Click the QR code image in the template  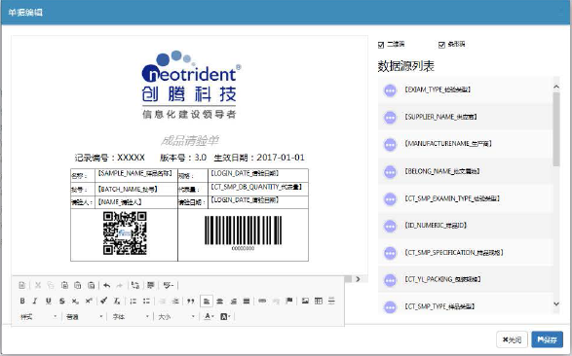pyautogui.click(x=125, y=233)
